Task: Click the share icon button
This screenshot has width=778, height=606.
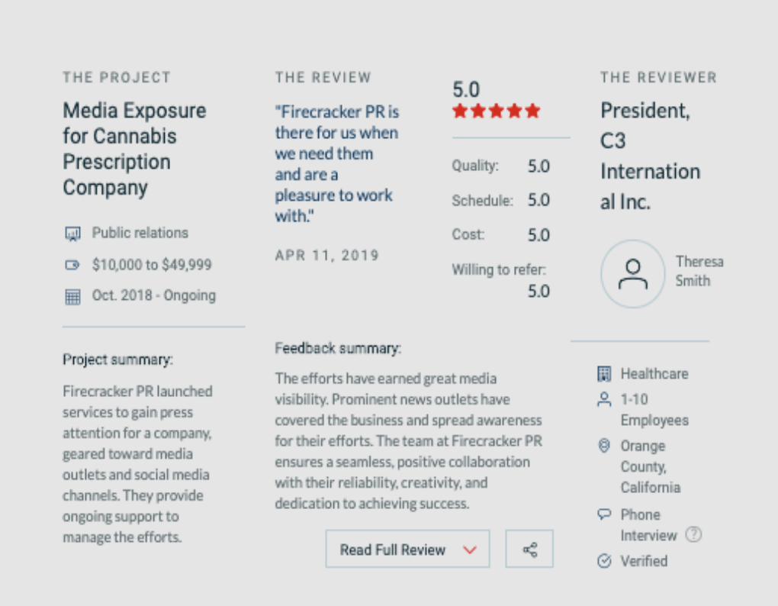Action: pyautogui.click(x=529, y=549)
